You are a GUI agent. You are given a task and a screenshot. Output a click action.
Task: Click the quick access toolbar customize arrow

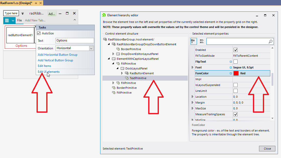22,13
